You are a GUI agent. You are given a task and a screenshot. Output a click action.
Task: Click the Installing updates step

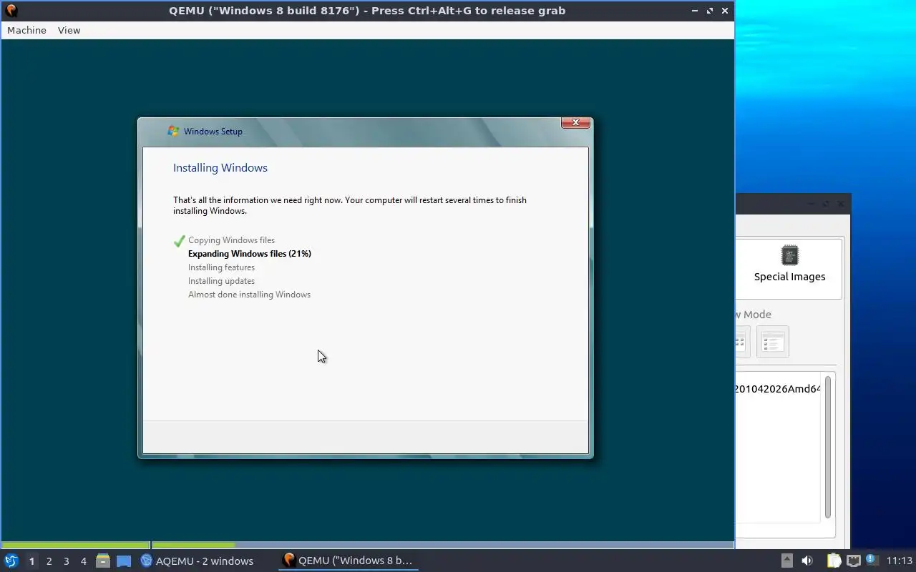coord(221,281)
